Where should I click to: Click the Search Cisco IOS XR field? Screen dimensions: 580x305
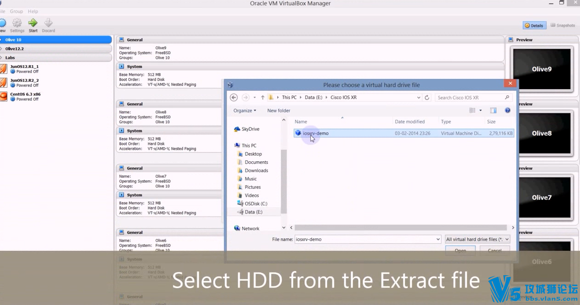(473, 97)
